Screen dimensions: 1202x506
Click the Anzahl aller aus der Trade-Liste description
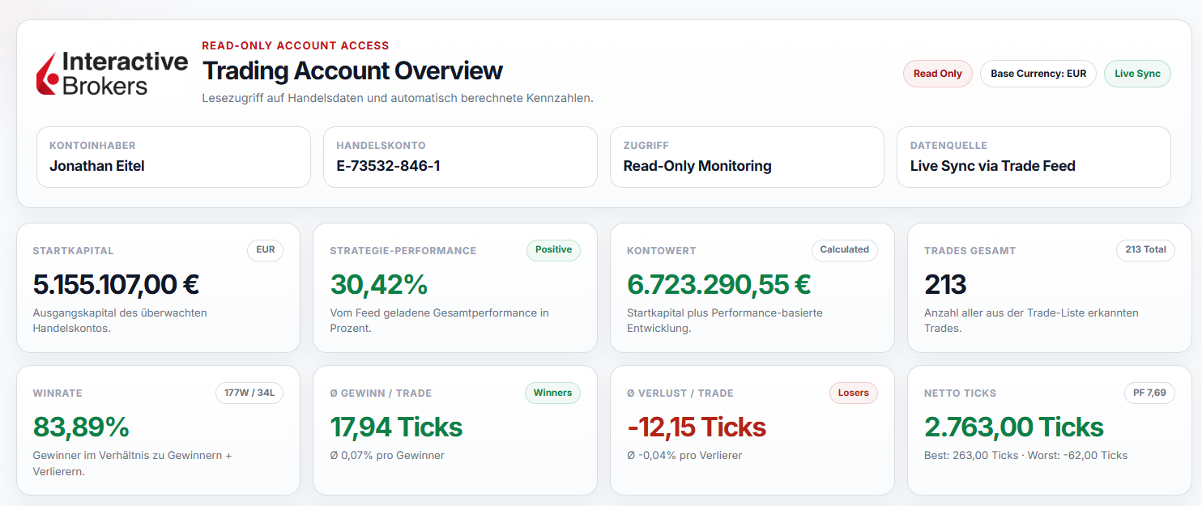(x=1031, y=321)
